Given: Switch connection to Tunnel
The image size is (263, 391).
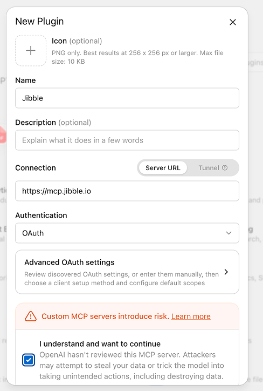Looking at the screenshot, I should click(213, 168).
